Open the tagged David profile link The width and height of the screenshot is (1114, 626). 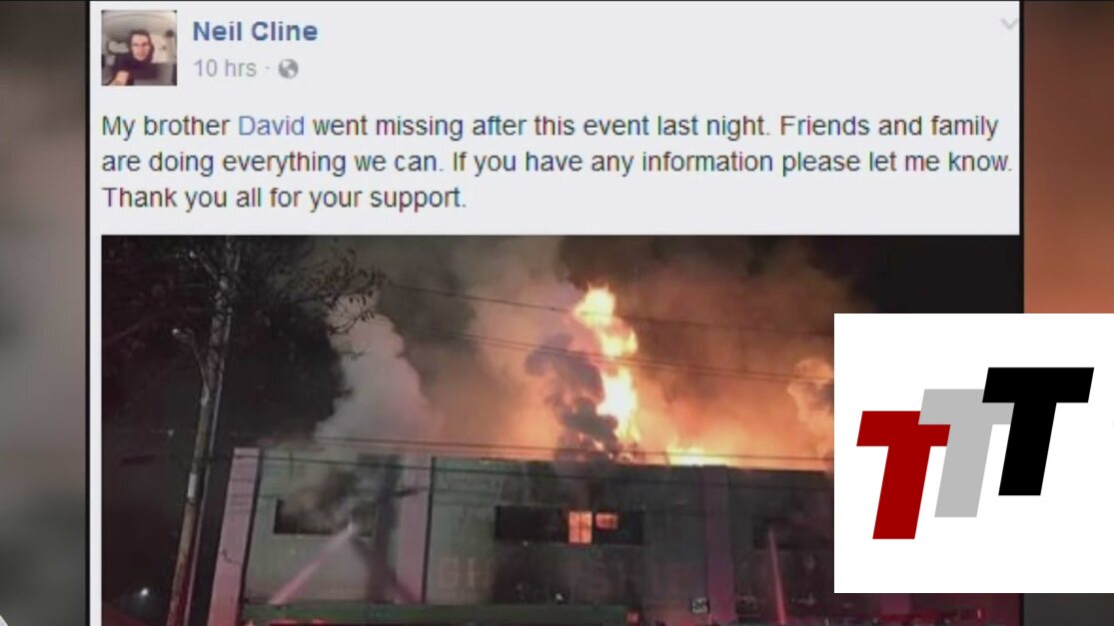(271, 126)
